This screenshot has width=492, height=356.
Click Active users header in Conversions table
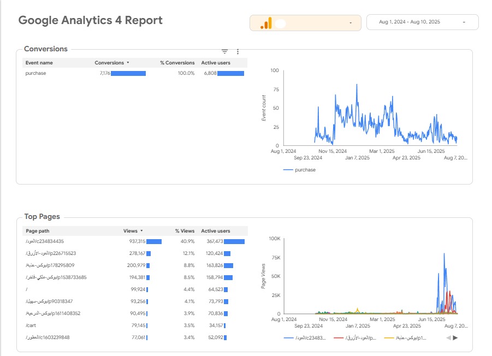pos(216,63)
